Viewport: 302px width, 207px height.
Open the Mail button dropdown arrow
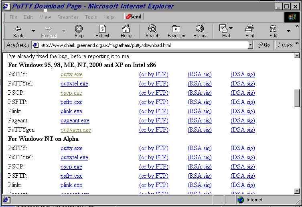pyautogui.click(x=231, y=28)
